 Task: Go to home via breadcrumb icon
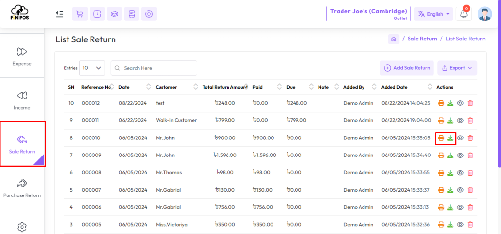coord(394,39)
